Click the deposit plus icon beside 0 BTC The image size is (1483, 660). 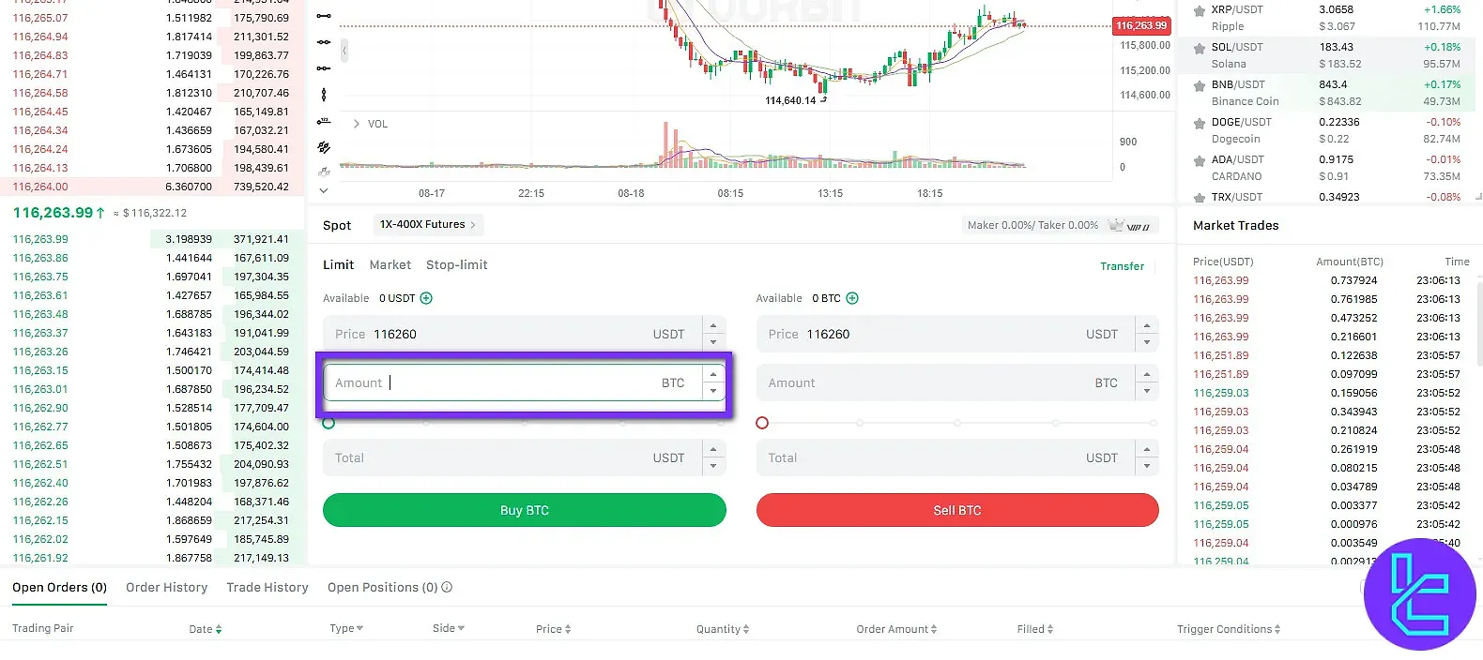tap(852, 298)
